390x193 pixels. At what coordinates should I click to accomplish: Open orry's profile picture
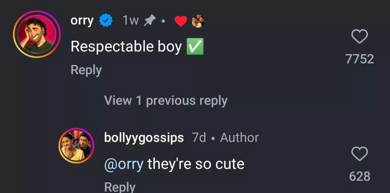[x=36, y=34]
